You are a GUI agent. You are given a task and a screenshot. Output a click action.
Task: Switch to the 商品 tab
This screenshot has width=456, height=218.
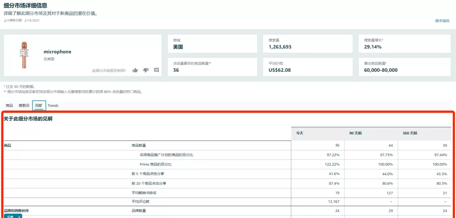click(x=9, y=106)
